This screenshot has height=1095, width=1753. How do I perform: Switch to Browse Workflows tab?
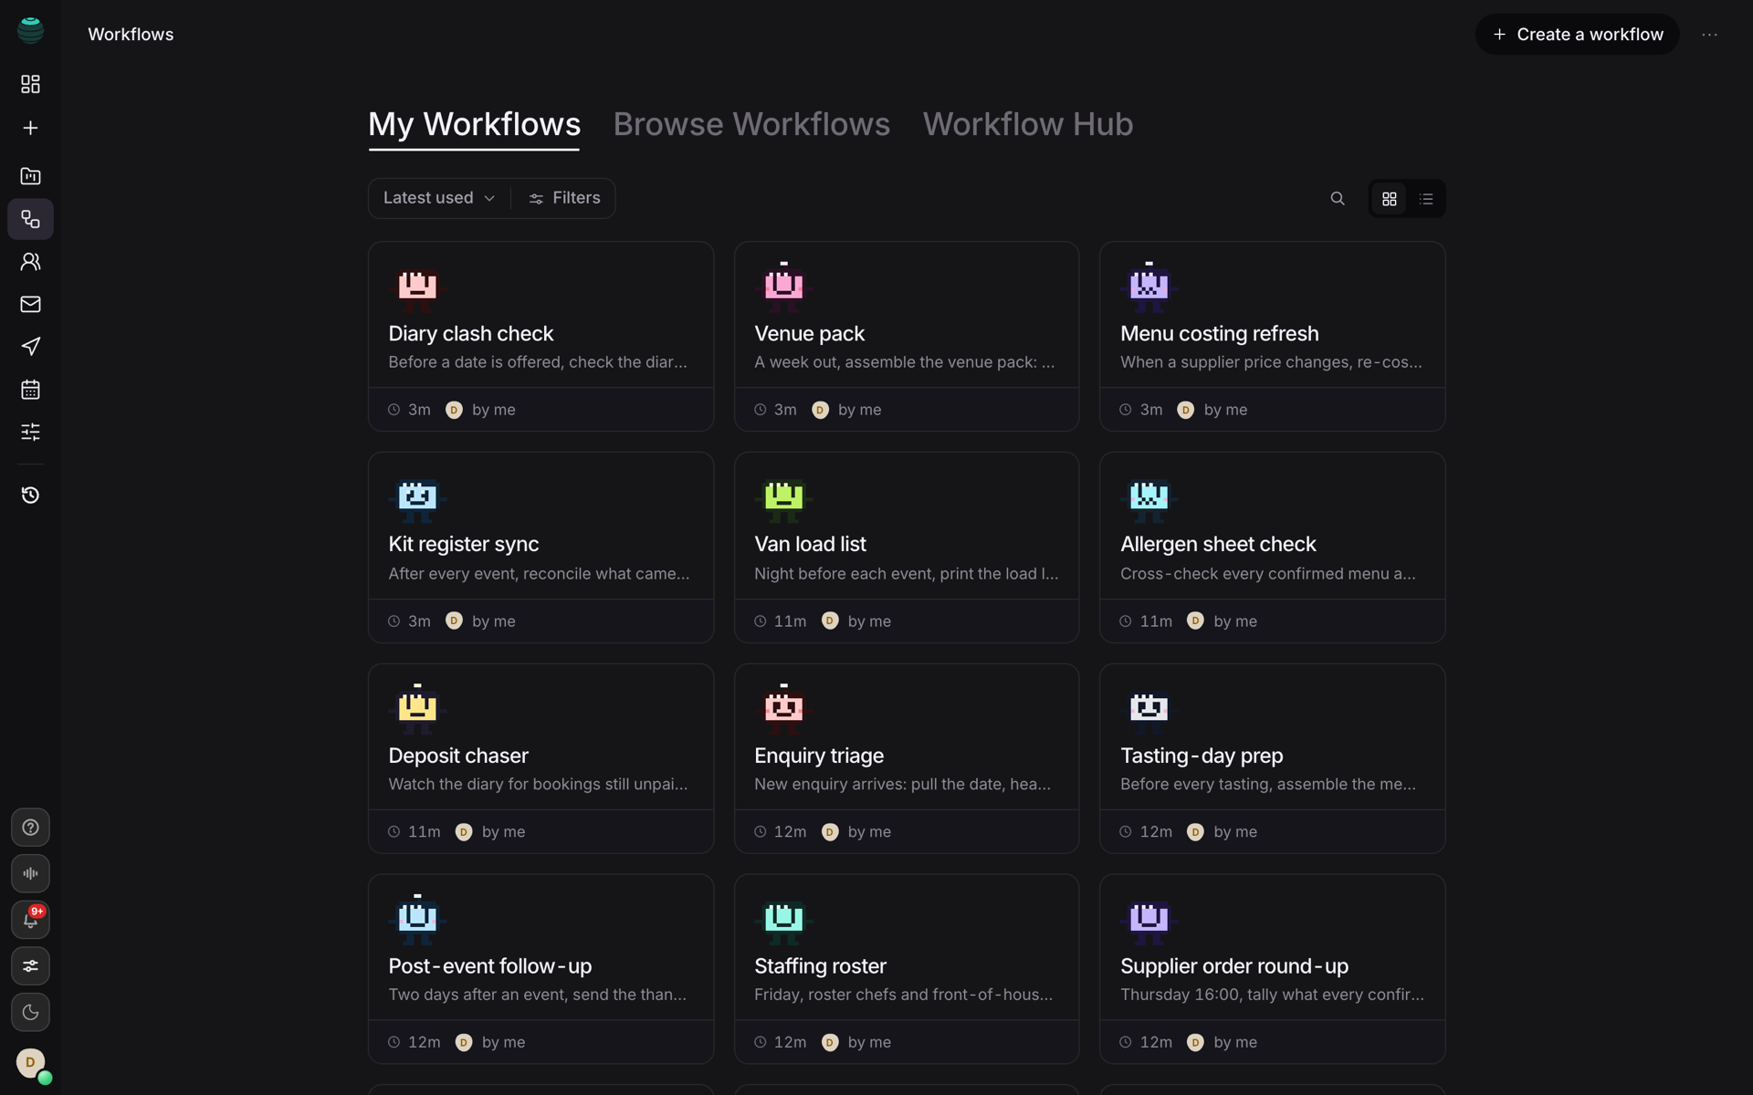(751, 125)
